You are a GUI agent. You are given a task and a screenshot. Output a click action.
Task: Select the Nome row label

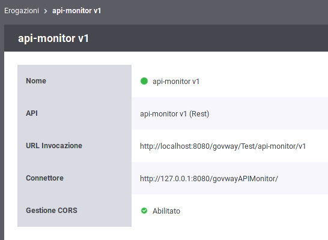click(x=36, y=81)
